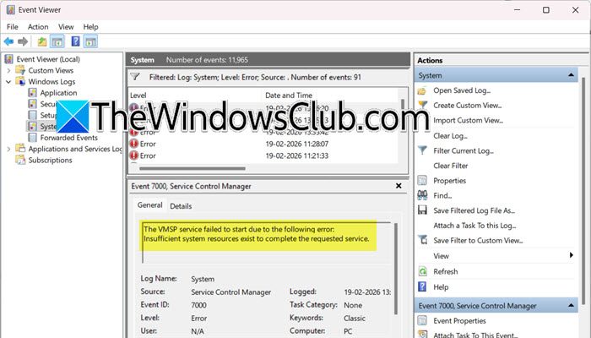Viewport: 591px width, 338px height.
Task: Click the error icon of 11:28:07 event
Action: pos(133,144)
